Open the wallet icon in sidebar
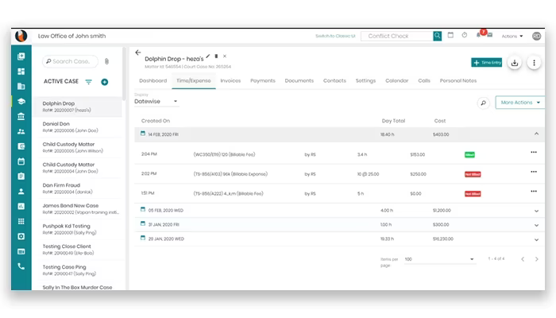The height and width of the screenshot is (318, 556). click(21, 146)
